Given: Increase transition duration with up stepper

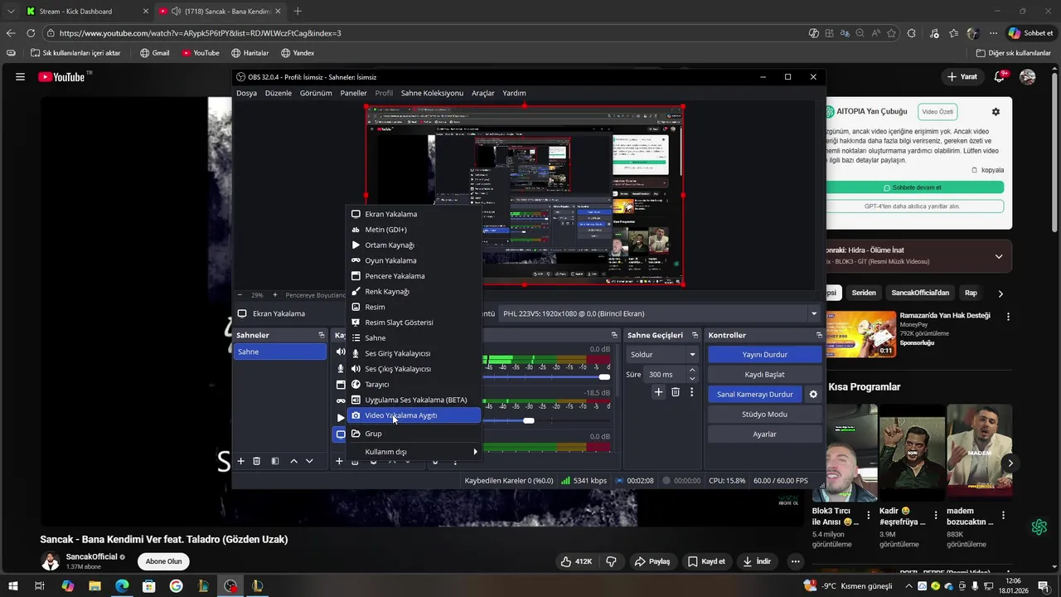Looking at the screenshot, I should [x=692, y=370].
